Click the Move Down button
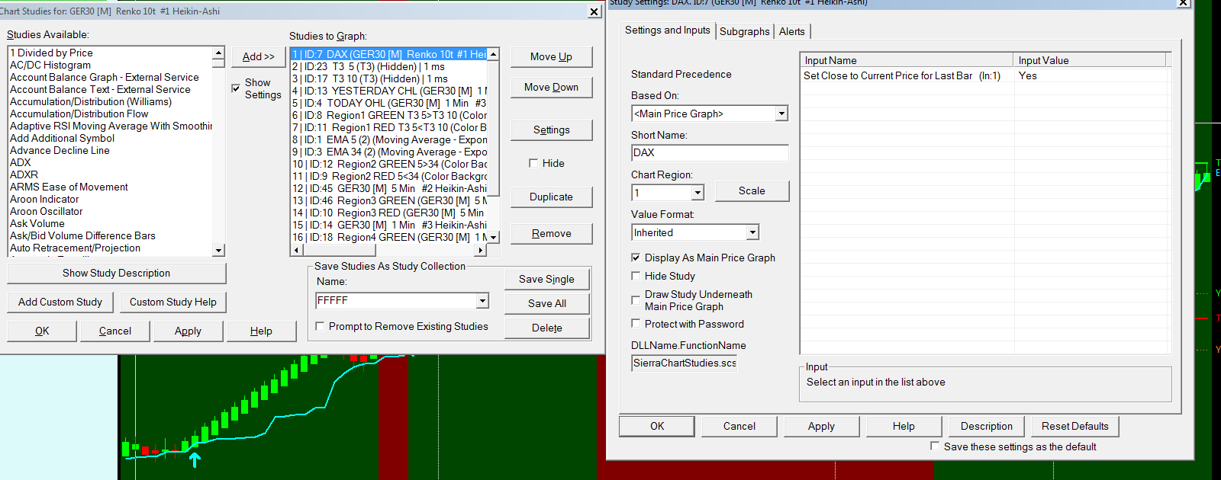1221x480 pixels. (551, 87)
